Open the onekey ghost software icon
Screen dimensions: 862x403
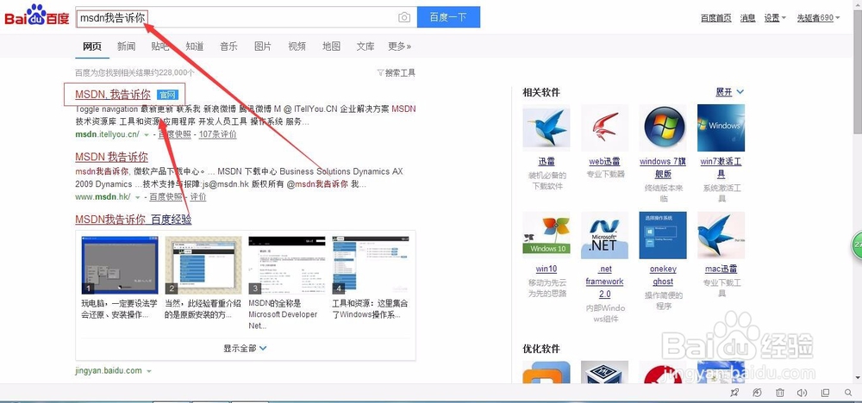point(663,236)
